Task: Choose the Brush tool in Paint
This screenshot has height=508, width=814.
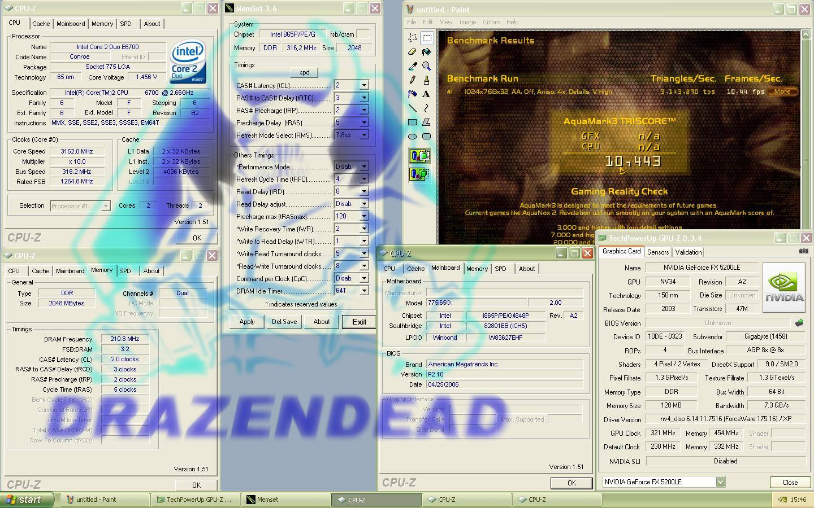Action: pos(427,80)
